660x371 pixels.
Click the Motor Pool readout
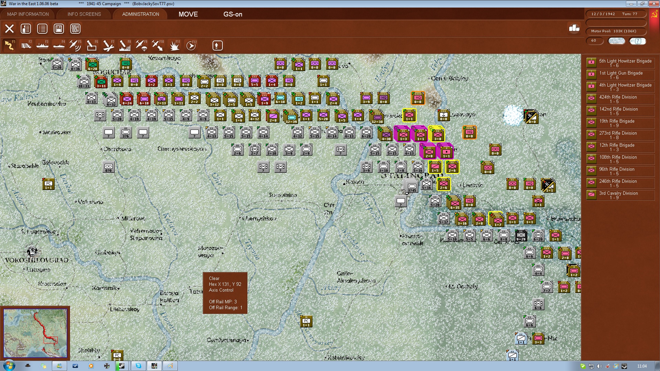[616, 31]
